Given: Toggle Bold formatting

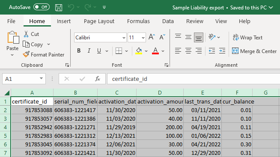Looking at the screenshot, I should (x=79, y=51).
